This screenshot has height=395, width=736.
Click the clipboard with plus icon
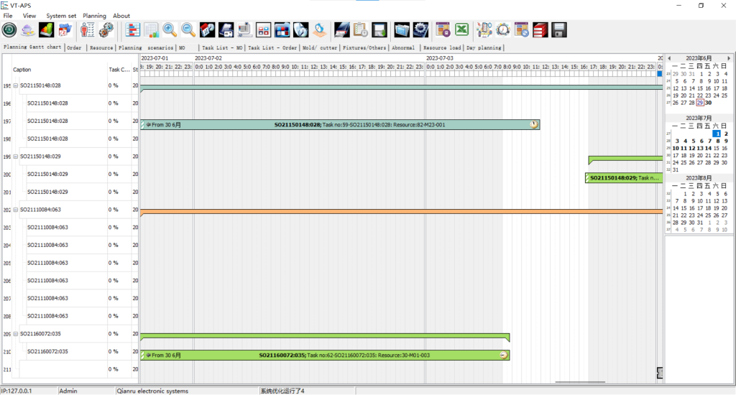[361, 29]
